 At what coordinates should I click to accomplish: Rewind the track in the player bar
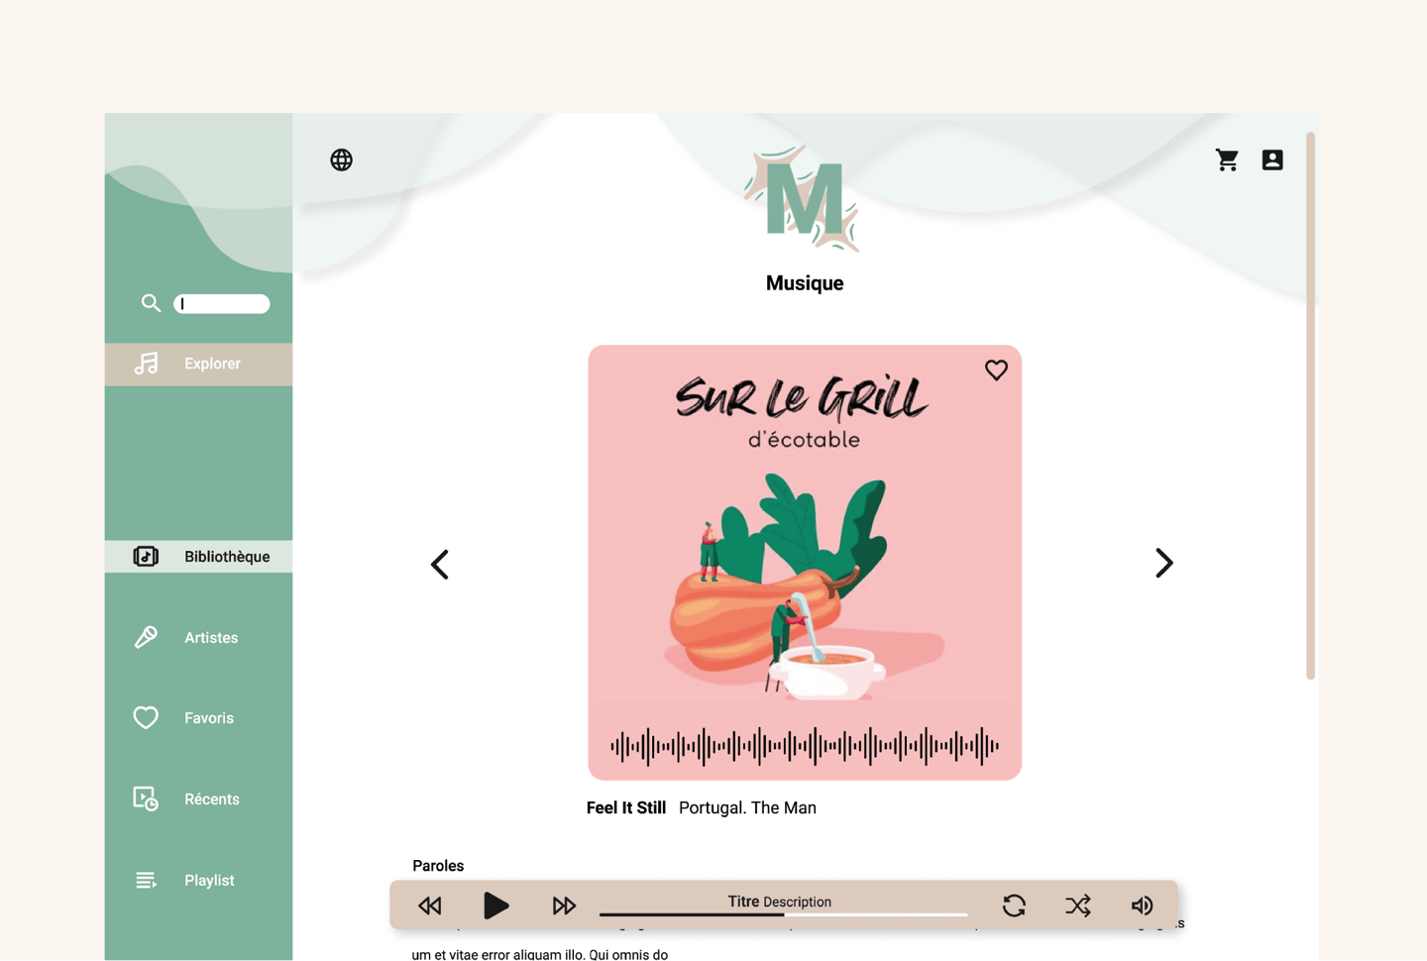430,906
